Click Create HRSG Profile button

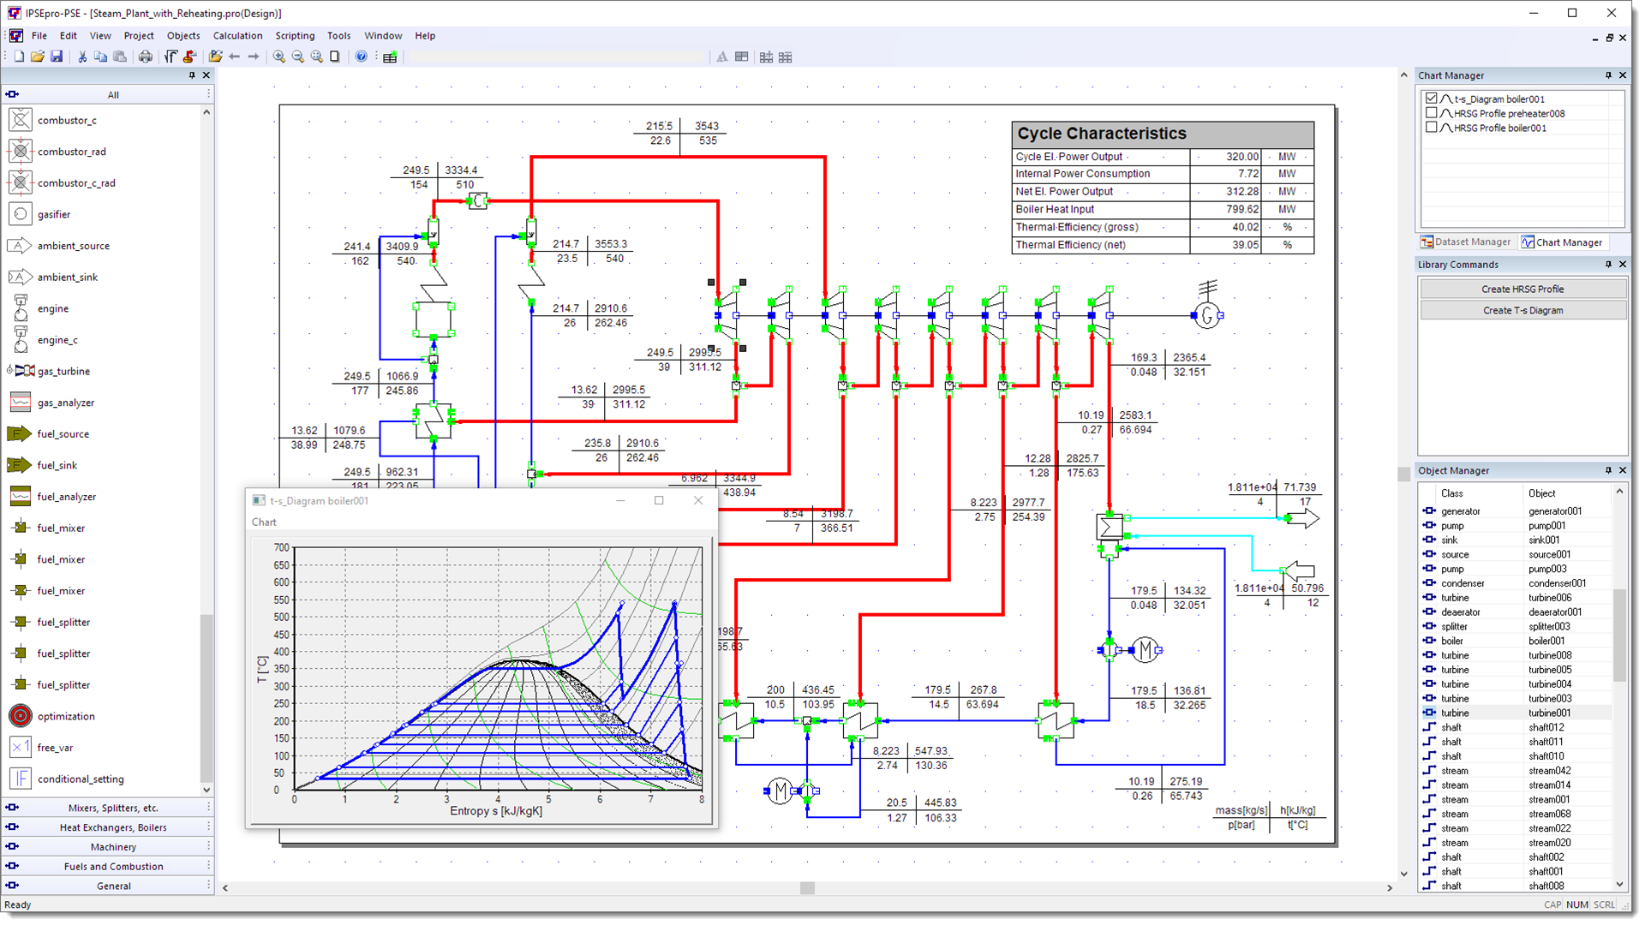point(1522,289)
